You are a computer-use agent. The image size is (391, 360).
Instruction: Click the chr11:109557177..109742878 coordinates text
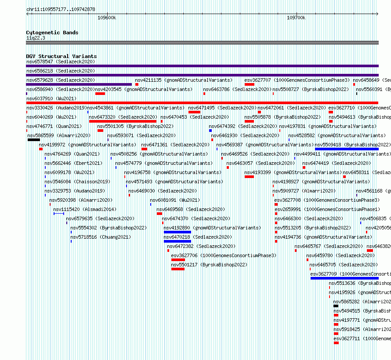point(61,10)
